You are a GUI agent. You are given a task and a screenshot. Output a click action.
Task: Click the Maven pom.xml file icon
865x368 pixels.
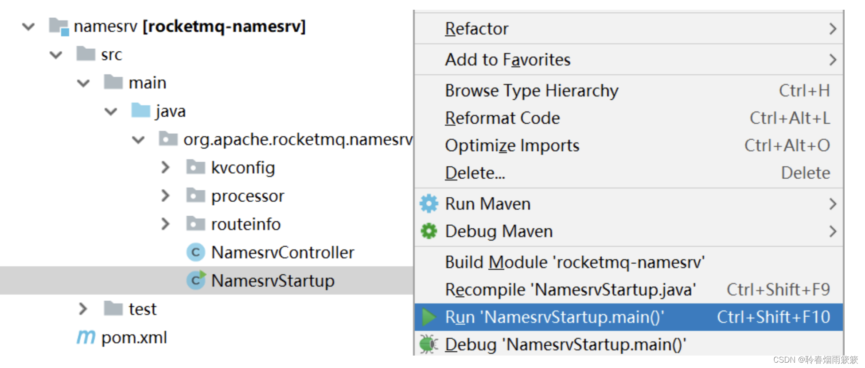[86, 337]
